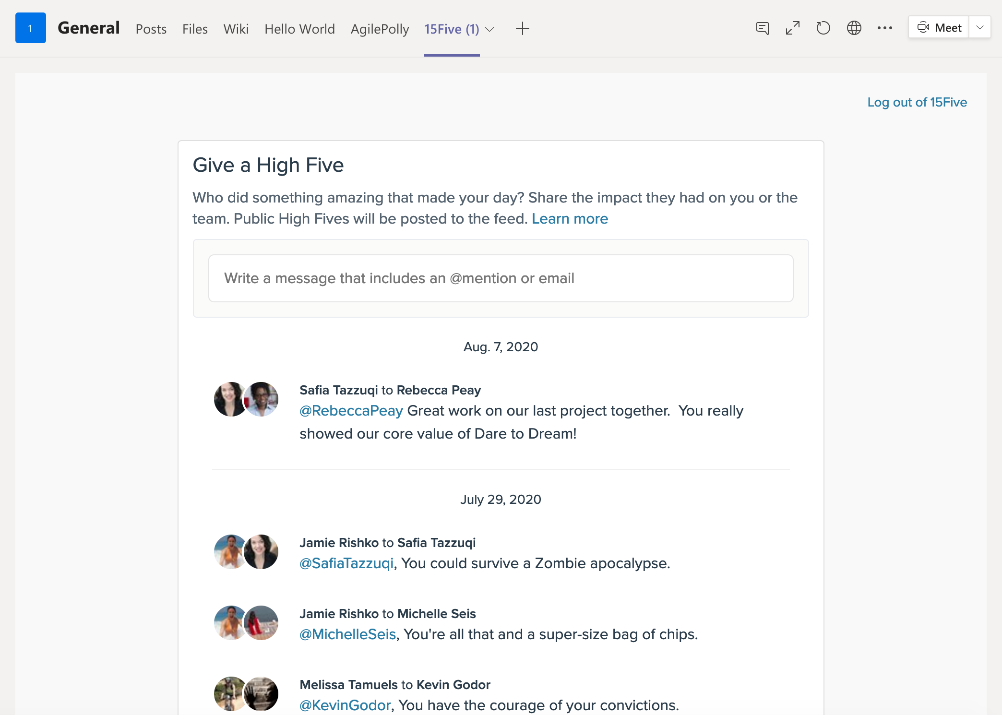Switch to the Posts tab
This screenshot has height=715, width=1002.
coord(151,29)
